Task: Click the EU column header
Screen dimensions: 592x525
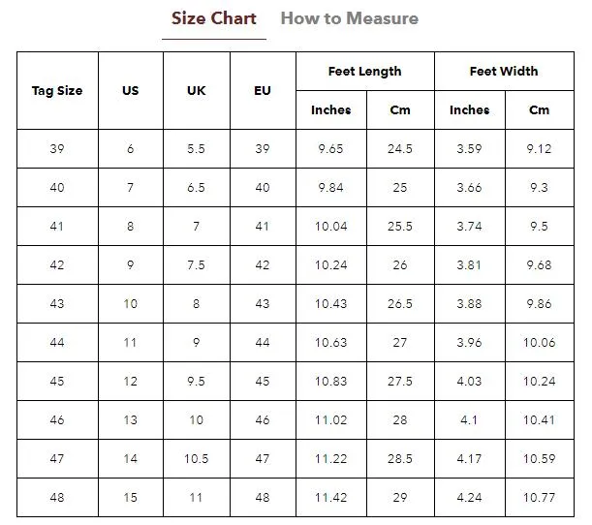Action: [x=263, y=91]
